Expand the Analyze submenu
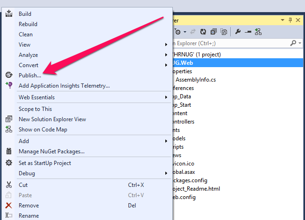305x220 pixels. coord(166,55)
